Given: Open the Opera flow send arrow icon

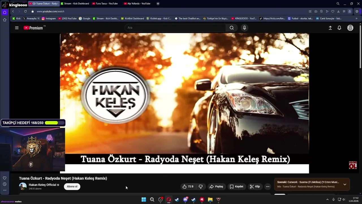Looking at the screenshot, I should (x=327, y=11).
